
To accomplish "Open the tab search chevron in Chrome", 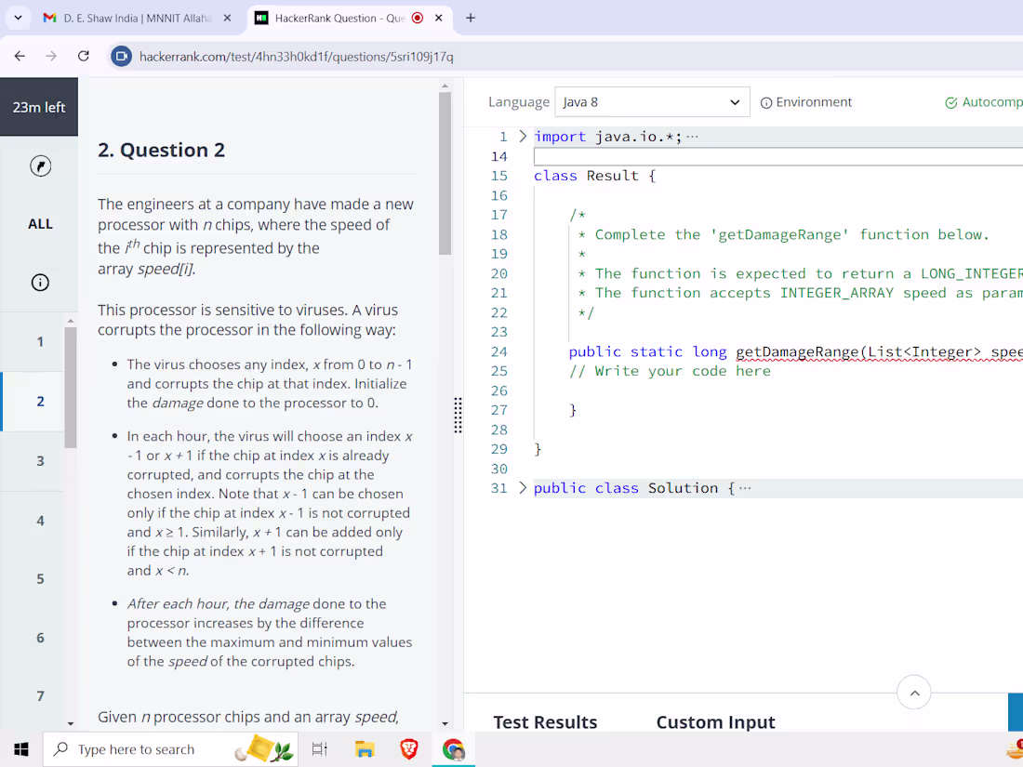I will tap(18, 18).
